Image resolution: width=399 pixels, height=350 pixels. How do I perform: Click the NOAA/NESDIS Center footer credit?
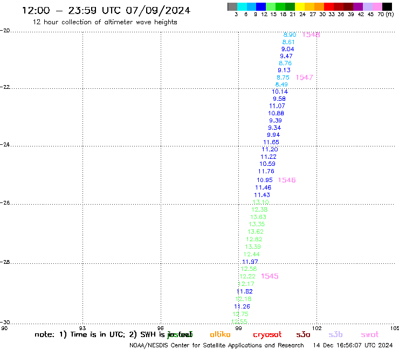pos(217,345)
